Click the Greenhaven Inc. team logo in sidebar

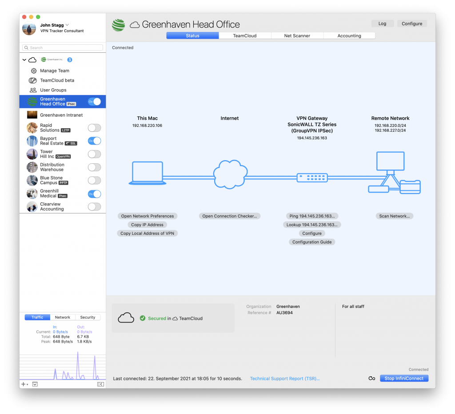52,59
